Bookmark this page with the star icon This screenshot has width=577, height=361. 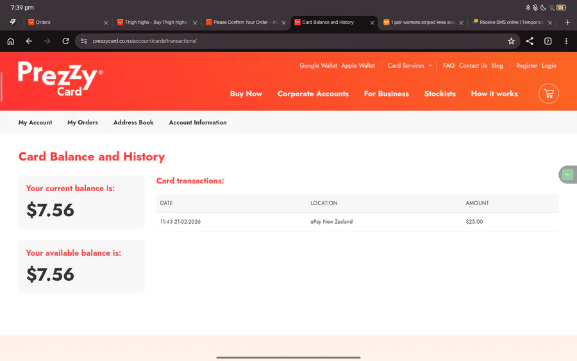coord(511,41)
